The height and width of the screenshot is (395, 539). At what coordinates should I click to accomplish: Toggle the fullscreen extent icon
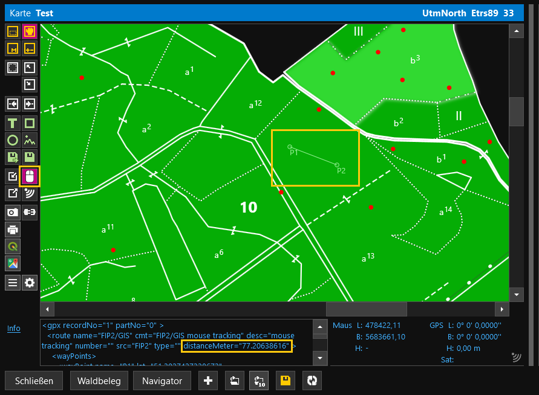click(x=12, y=67)
